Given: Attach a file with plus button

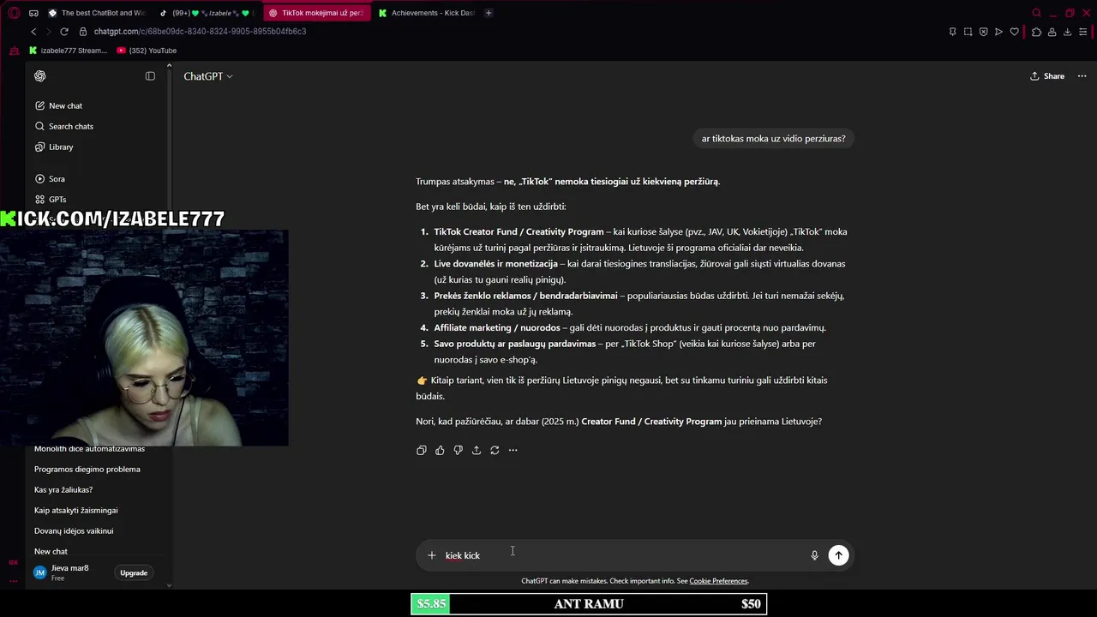Looking at the screenshot, I should [x=431, y=555].
